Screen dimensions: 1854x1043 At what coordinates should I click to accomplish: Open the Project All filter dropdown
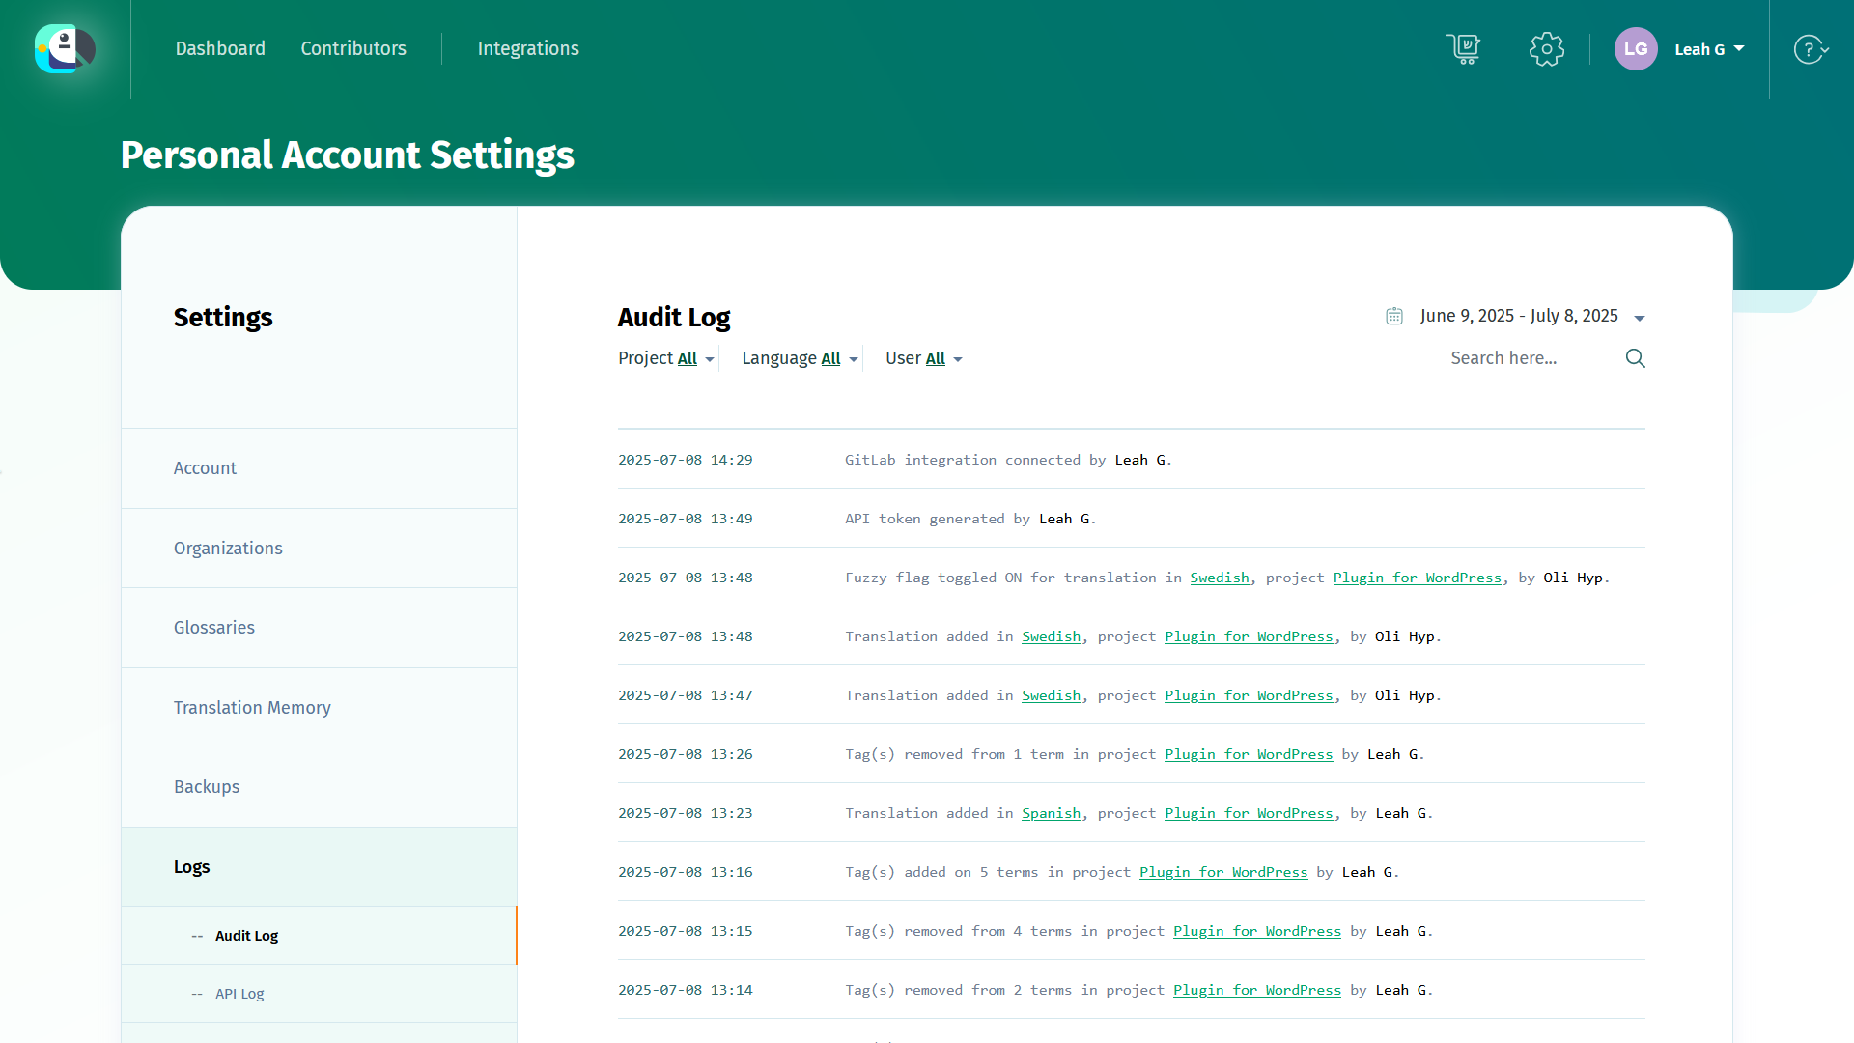click(x=666, y=358)
